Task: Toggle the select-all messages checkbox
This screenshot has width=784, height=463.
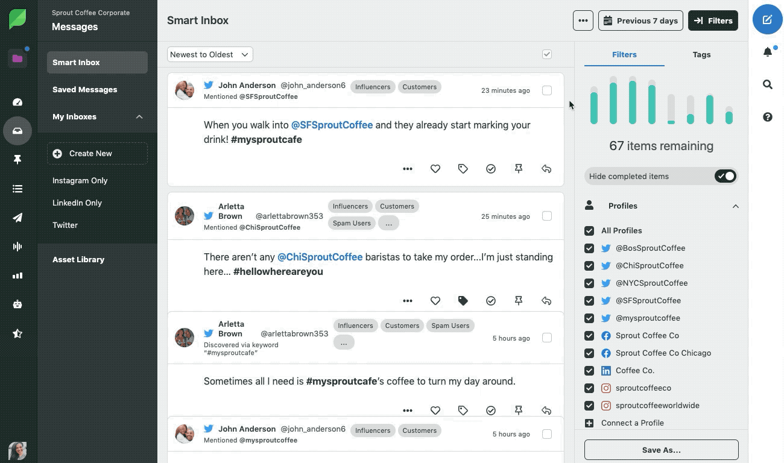Action: click(x=547, y=54)
